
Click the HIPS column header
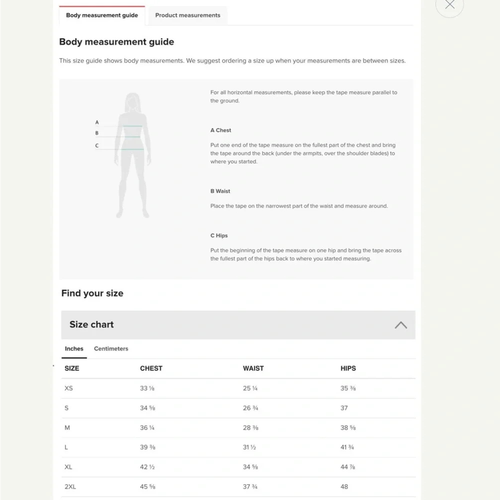348,368
